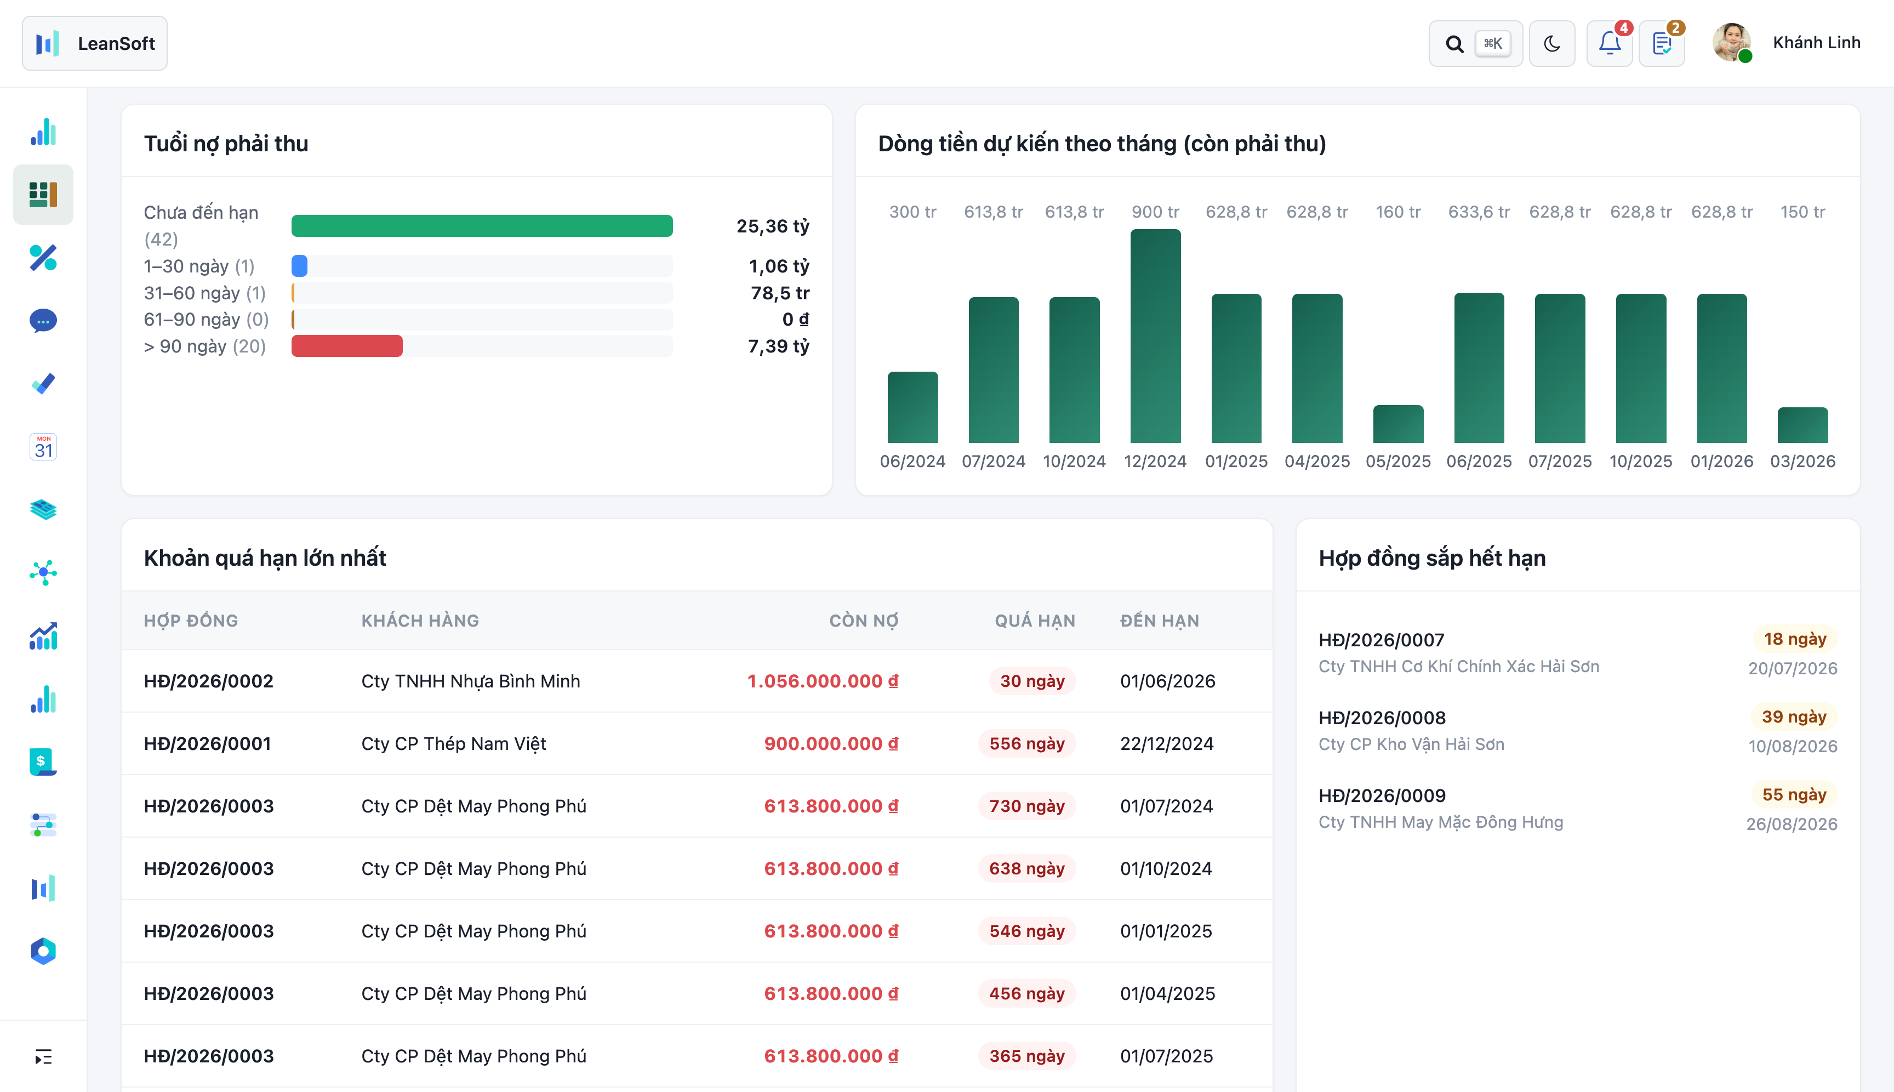The image size is (1894, 1092).
Task: Open the stacked layers sidebar icon
Action: 43,510
